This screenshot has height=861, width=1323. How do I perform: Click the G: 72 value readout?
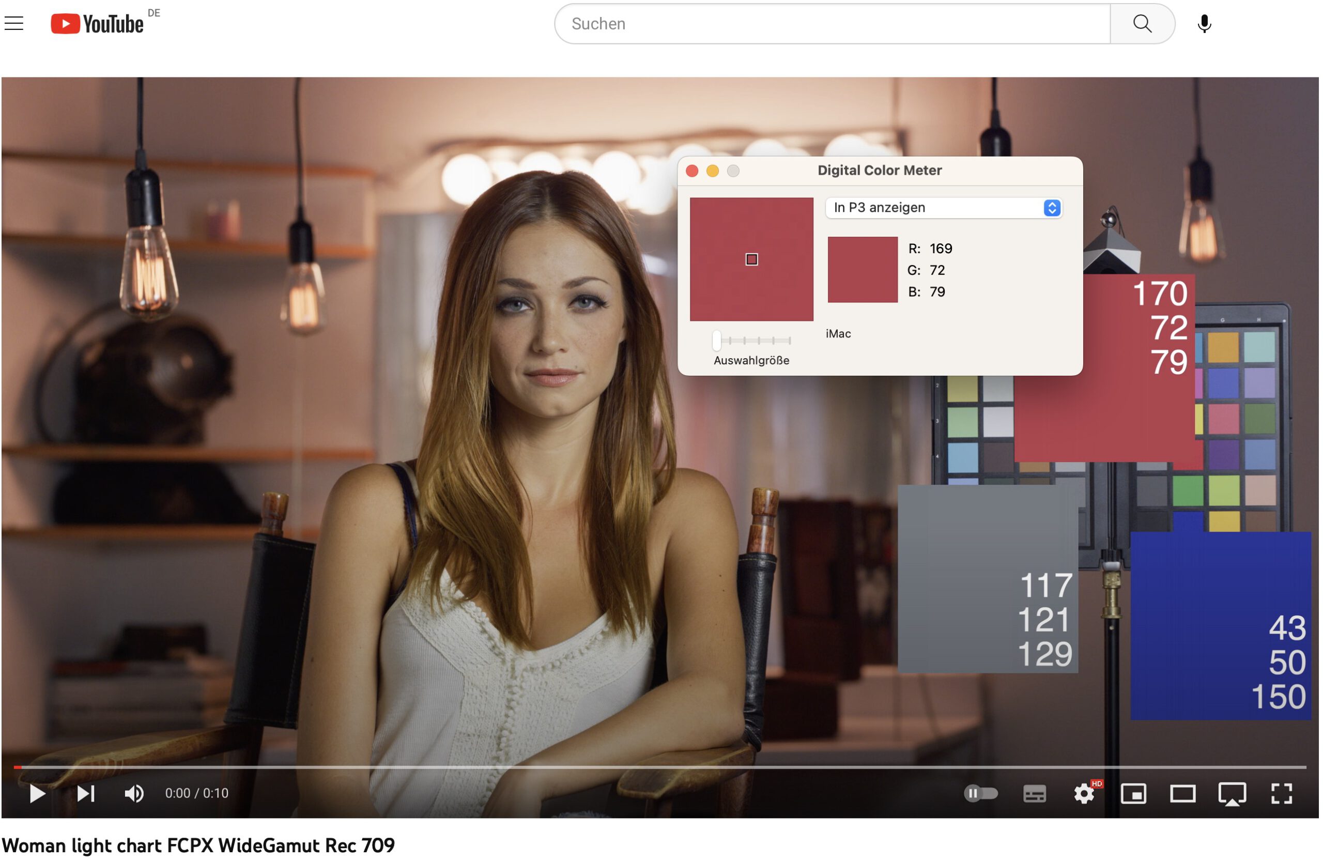(x=926, y=270)
